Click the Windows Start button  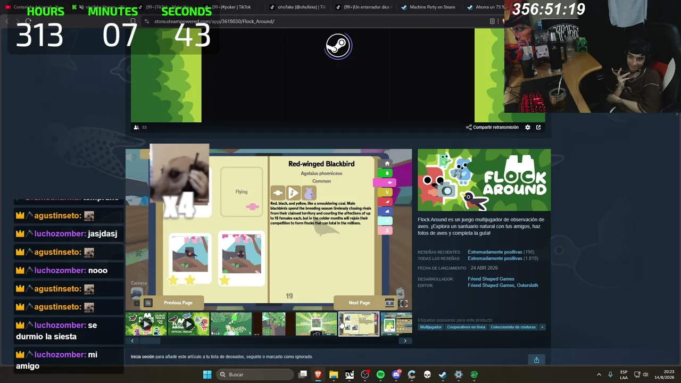pos(207,374)
